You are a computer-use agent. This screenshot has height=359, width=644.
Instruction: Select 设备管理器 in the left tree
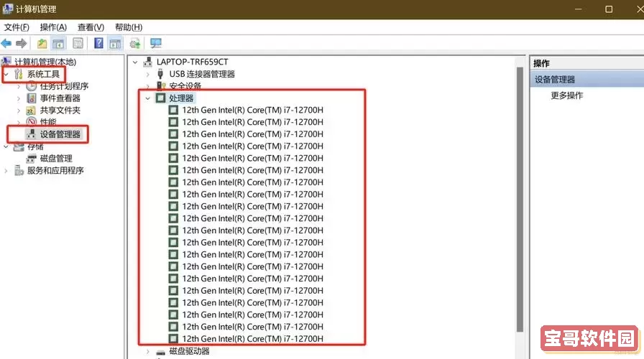tap(60, 134)
